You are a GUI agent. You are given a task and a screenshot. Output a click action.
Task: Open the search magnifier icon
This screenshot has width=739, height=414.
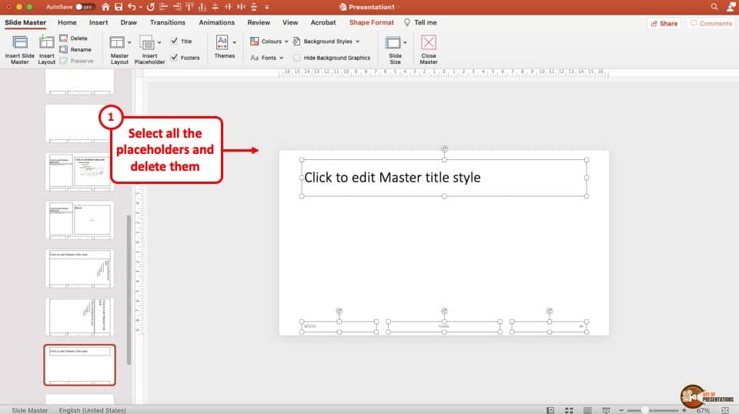pyautogui.click(x=714, y=7)
